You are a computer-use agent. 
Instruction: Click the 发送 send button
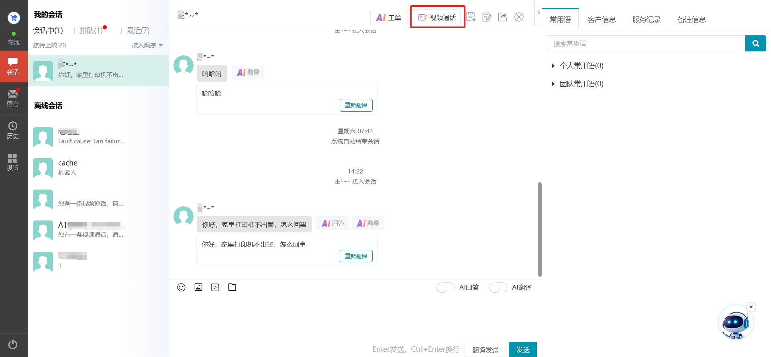tap(523, 349)
